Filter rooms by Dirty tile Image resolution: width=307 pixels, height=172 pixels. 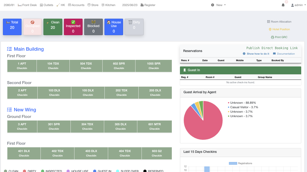[134, 27]
